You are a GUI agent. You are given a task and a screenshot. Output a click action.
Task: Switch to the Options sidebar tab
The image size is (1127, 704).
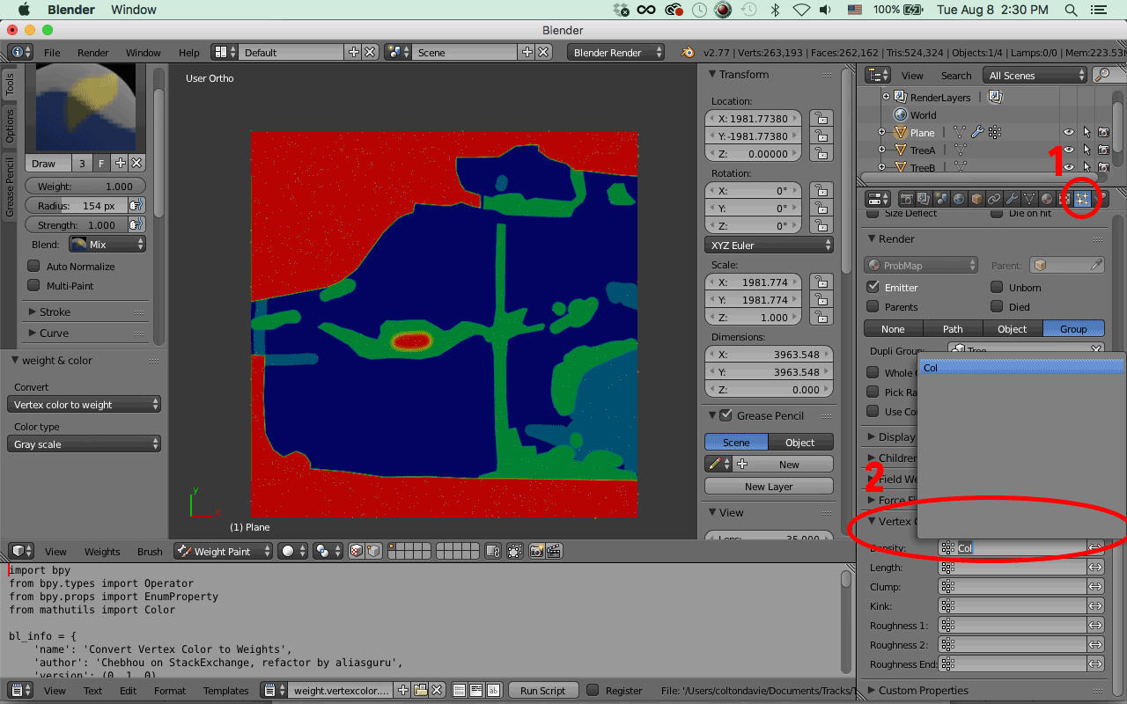click(x=10, y=126)
